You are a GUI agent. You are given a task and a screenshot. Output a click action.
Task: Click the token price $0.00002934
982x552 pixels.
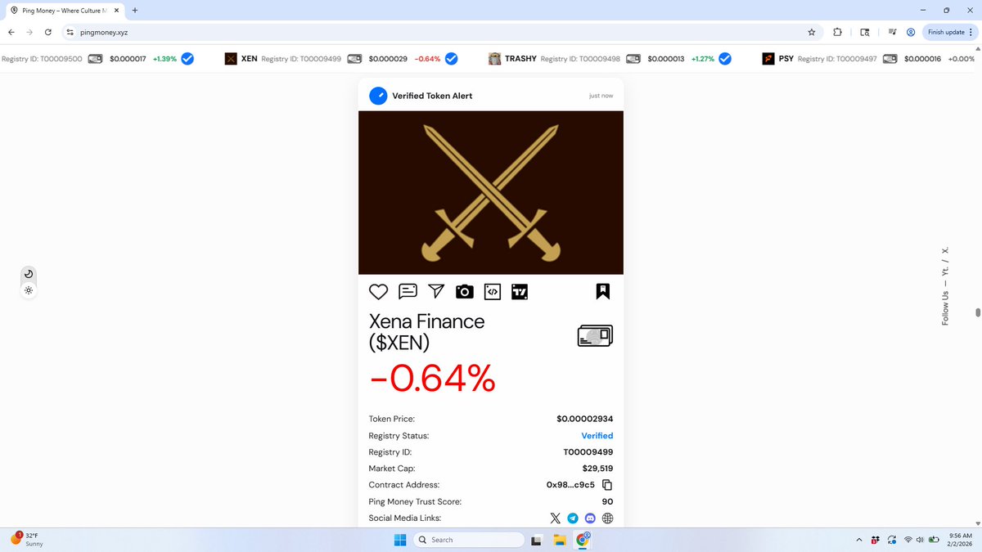[585, 419]
